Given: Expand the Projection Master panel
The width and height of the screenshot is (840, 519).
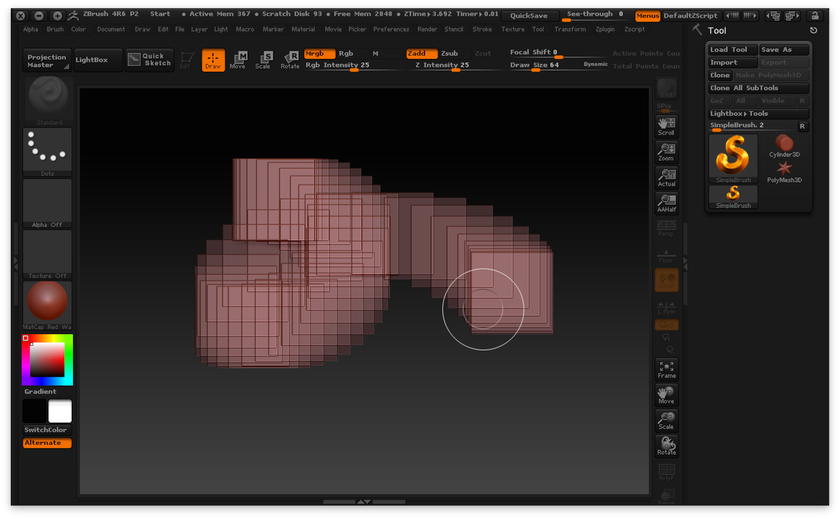Looking at the screenshot, I should tap(47, 60).
